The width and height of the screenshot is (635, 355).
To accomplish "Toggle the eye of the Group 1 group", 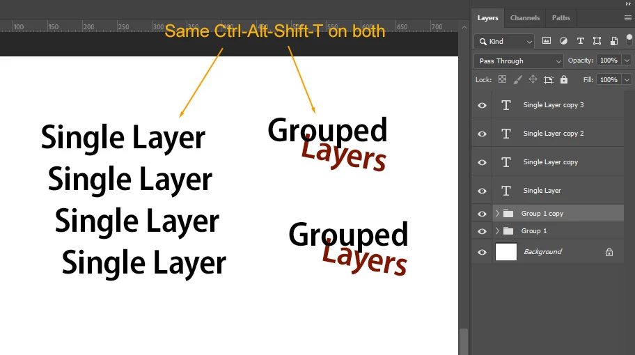I will tap(482, 231).
